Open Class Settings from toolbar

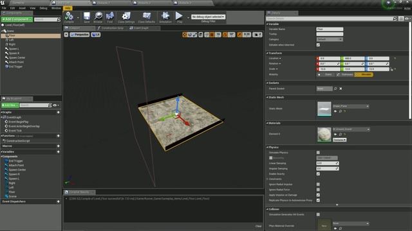126,17
